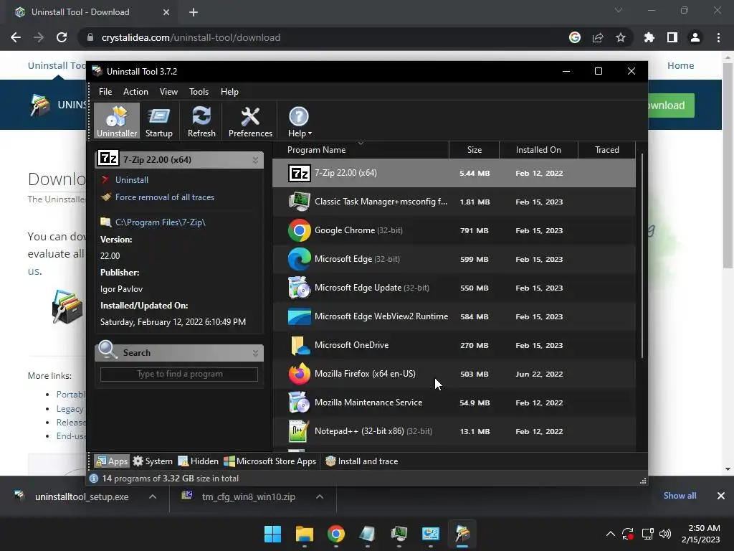Select 'Google Chrome' program name text

(345, 230)
